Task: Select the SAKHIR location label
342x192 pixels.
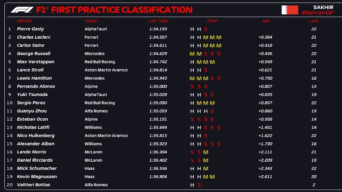Action: 323,7
